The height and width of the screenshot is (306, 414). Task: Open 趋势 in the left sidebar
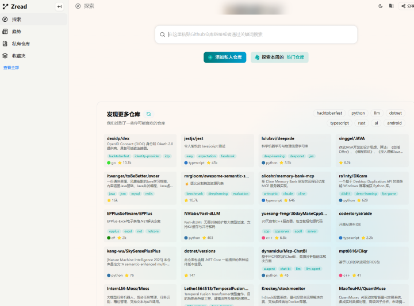17,32
